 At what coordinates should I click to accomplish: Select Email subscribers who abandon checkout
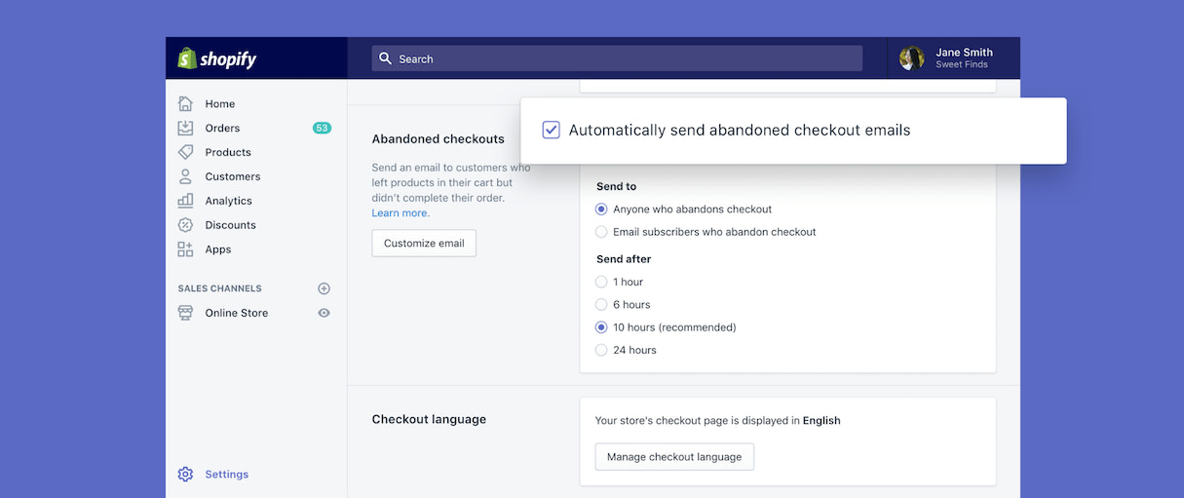point(601,232)
